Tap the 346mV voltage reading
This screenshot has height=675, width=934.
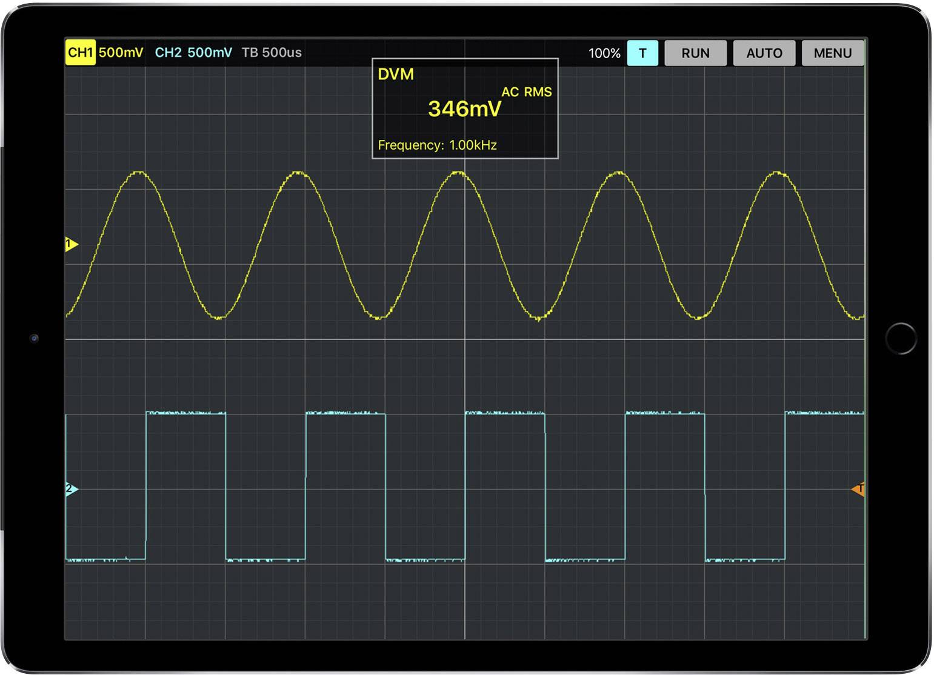point(464,110)
